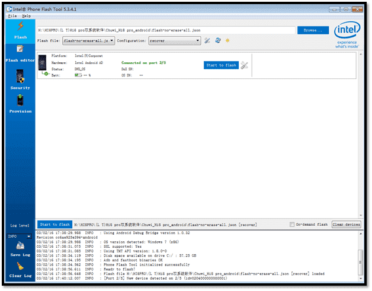Close the Phone Flash Tool window
372x291 pixels.
coord(357,9)
